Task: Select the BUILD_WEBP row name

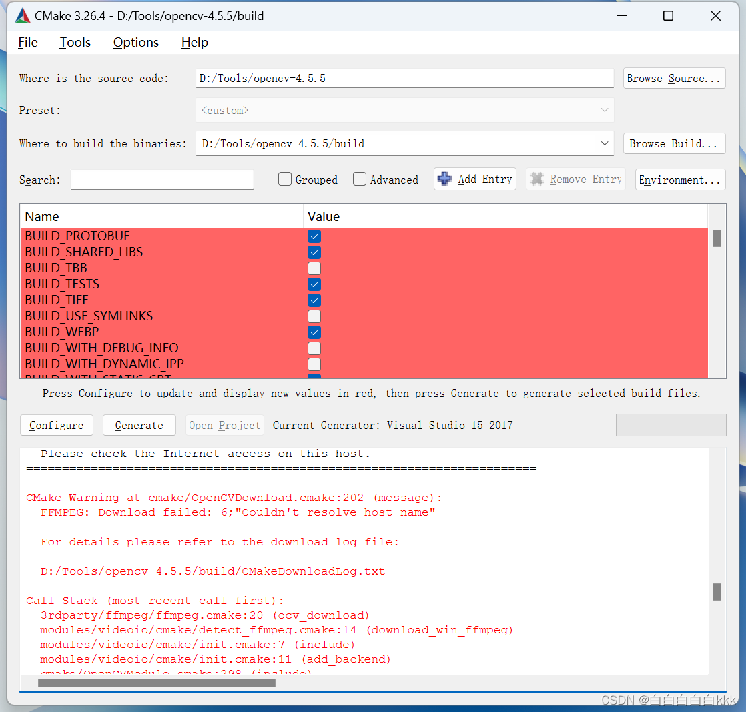Action: tap(62, 332)
